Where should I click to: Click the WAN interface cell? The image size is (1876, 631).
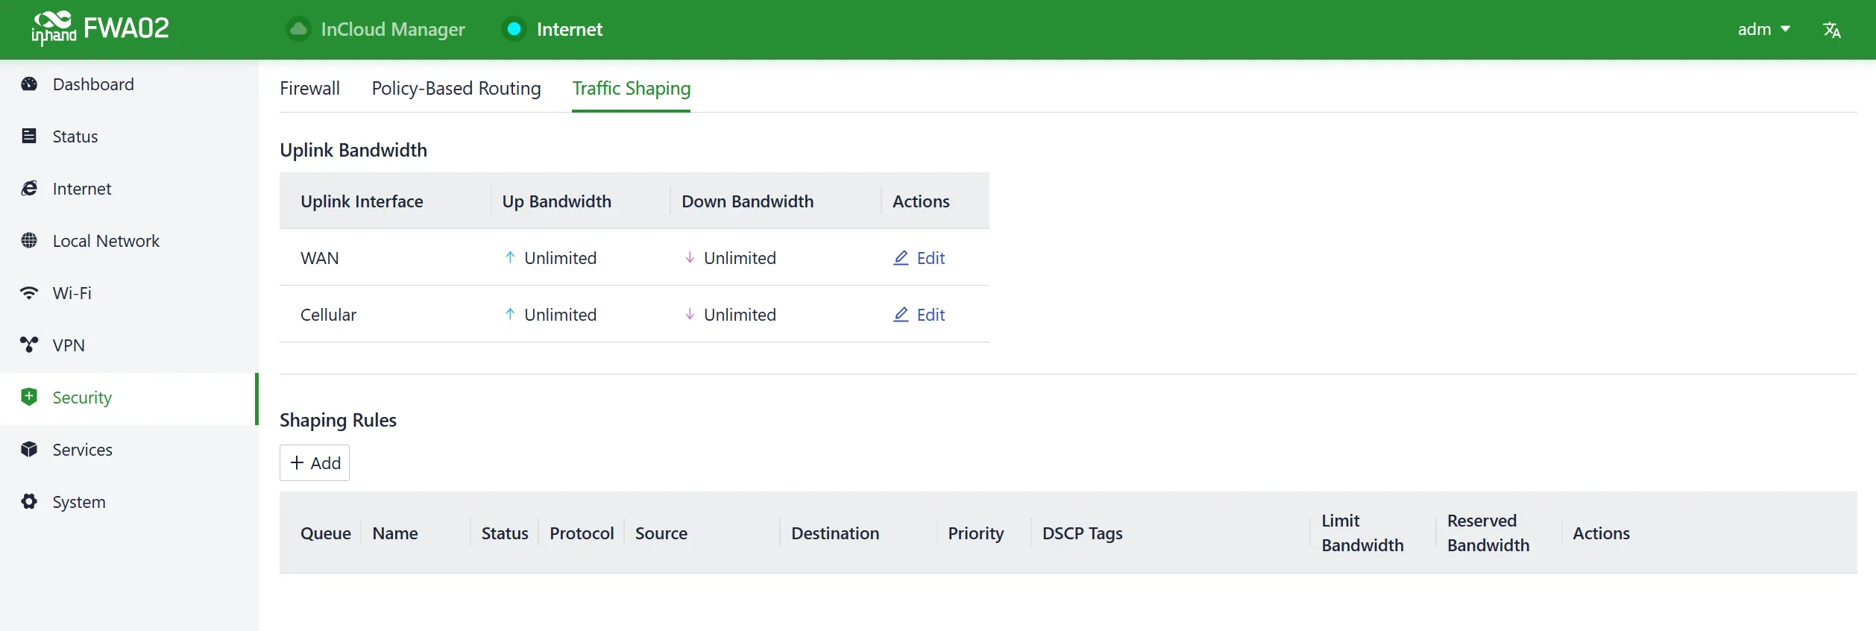point(320,259)
